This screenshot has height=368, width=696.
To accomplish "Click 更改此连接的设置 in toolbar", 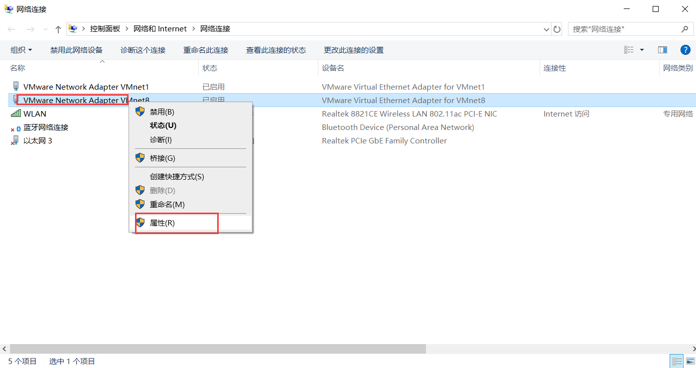I will point(354,50).
